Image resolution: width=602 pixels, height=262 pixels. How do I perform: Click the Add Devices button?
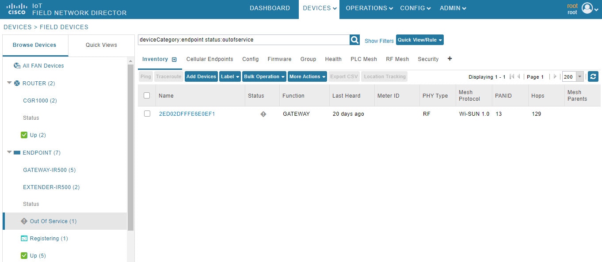pyautogui.click(x=201, y=76)
